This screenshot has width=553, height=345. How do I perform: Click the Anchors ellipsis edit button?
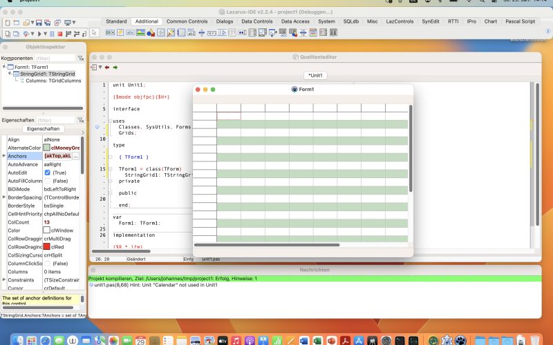coord(75,156)
